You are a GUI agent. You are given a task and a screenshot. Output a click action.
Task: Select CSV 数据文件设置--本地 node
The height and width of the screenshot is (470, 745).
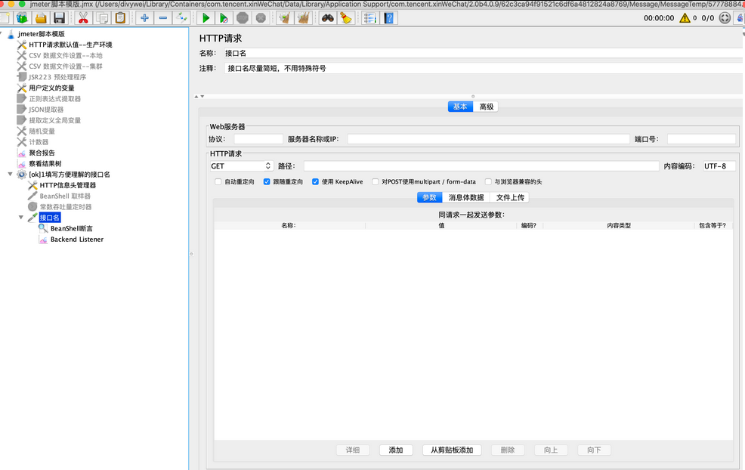point(66,56)
